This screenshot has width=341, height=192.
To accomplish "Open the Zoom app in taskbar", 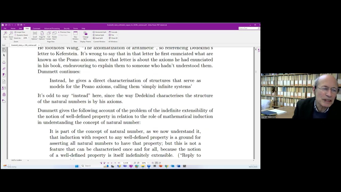I will pos(149,166).
